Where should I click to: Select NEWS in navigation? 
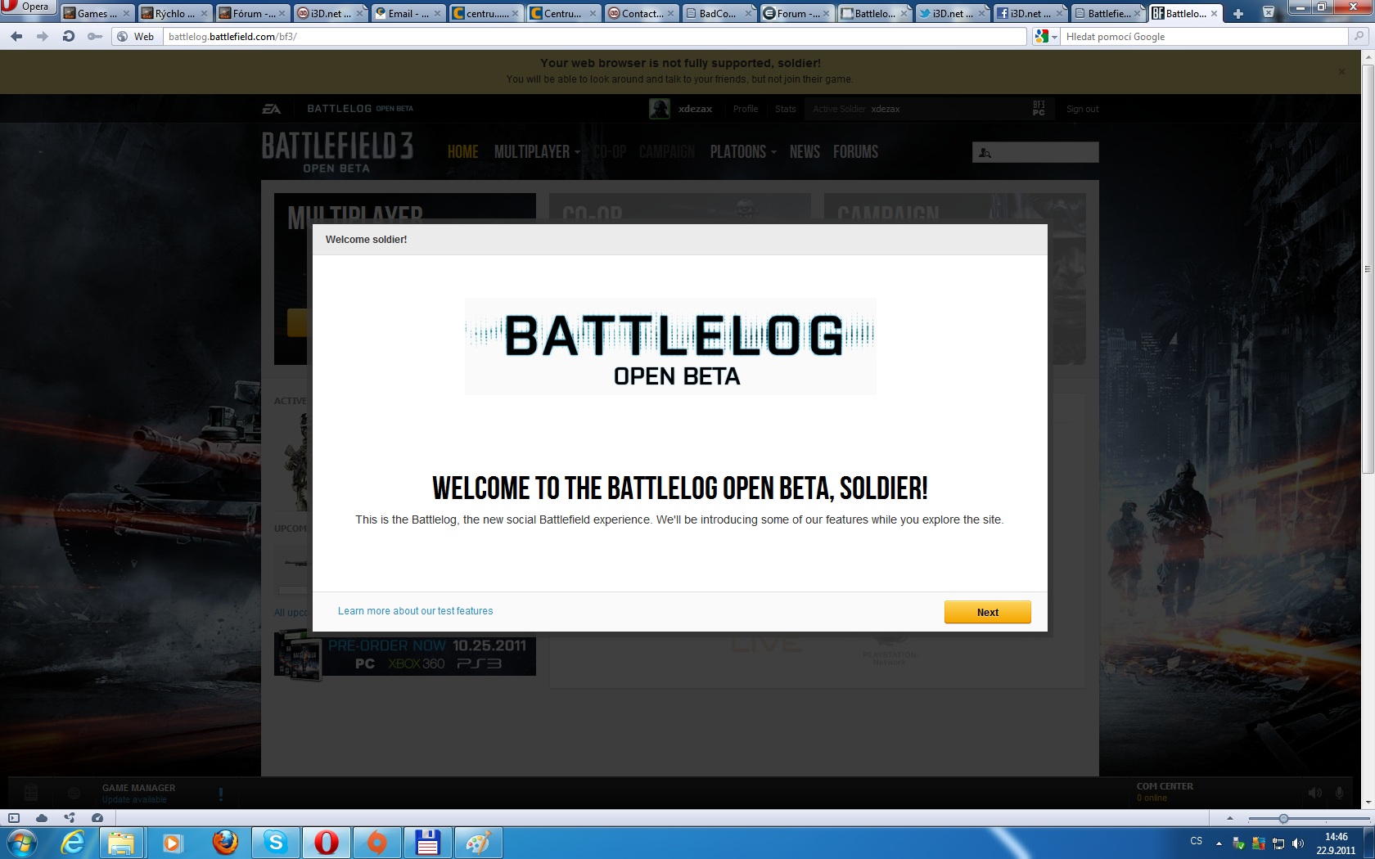pos(805,152)
